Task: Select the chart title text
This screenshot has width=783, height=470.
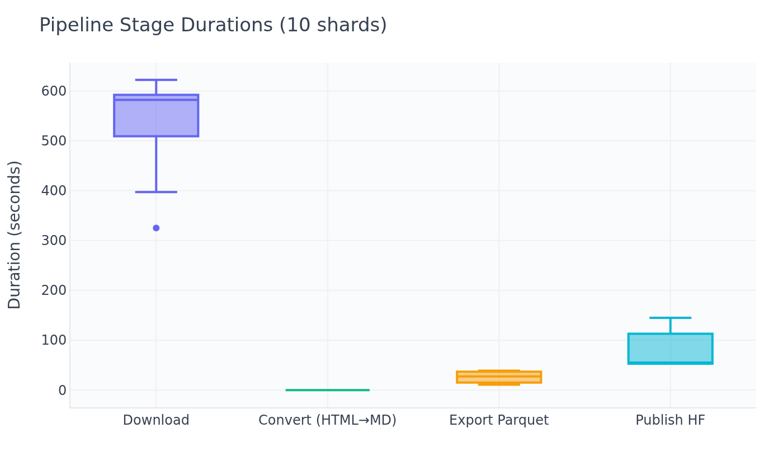Action: [x=214, y=25]
